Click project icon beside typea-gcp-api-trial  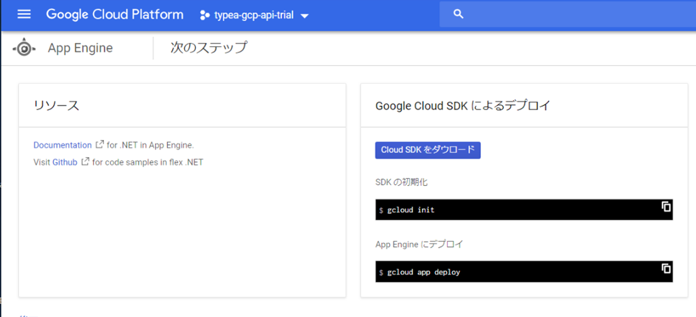(205, 15)
